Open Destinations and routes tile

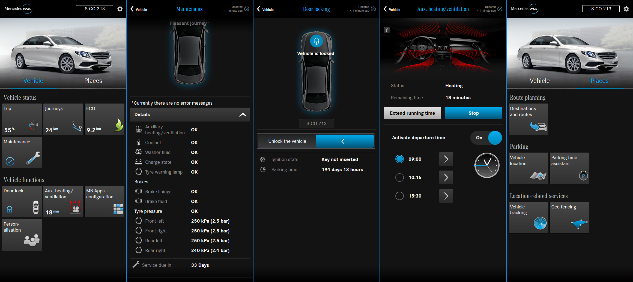(528, 119)
